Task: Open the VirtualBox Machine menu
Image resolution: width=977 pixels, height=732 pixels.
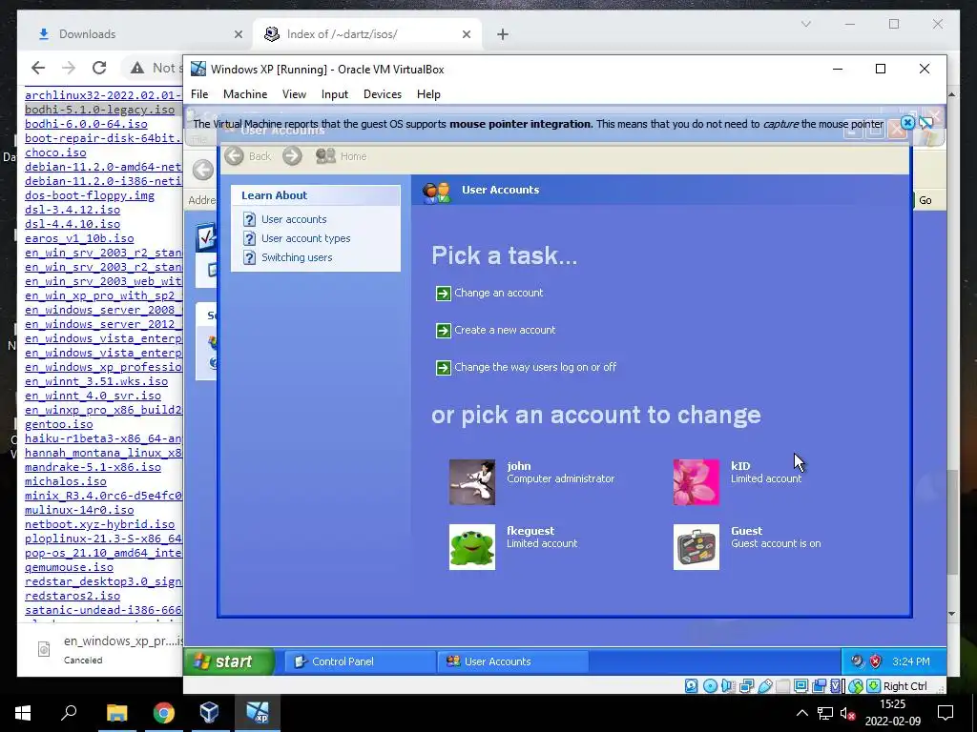Action: (x=245, y=94)
